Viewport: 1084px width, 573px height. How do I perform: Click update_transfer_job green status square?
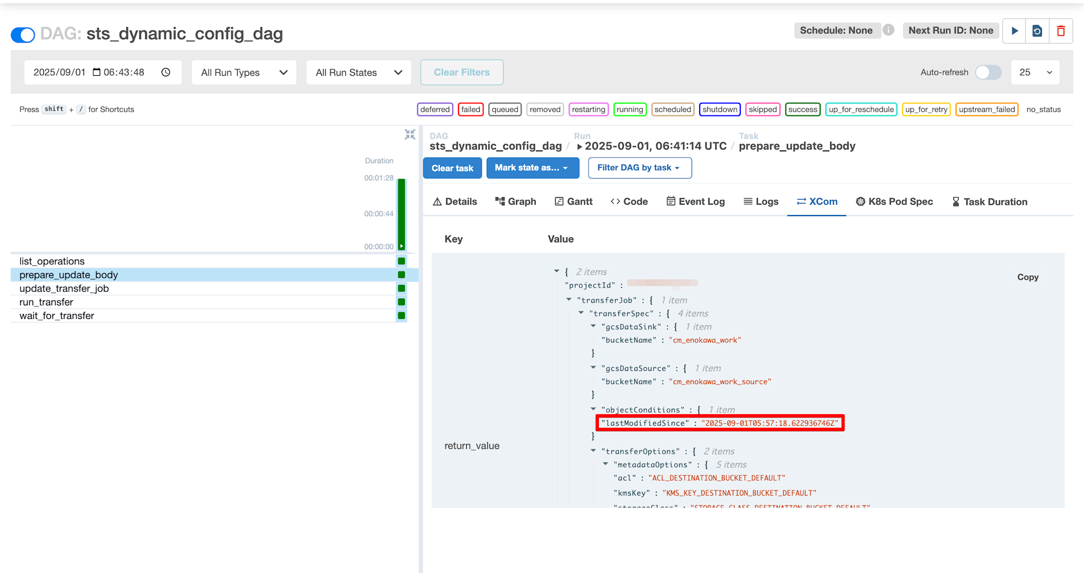coord(402,288)
